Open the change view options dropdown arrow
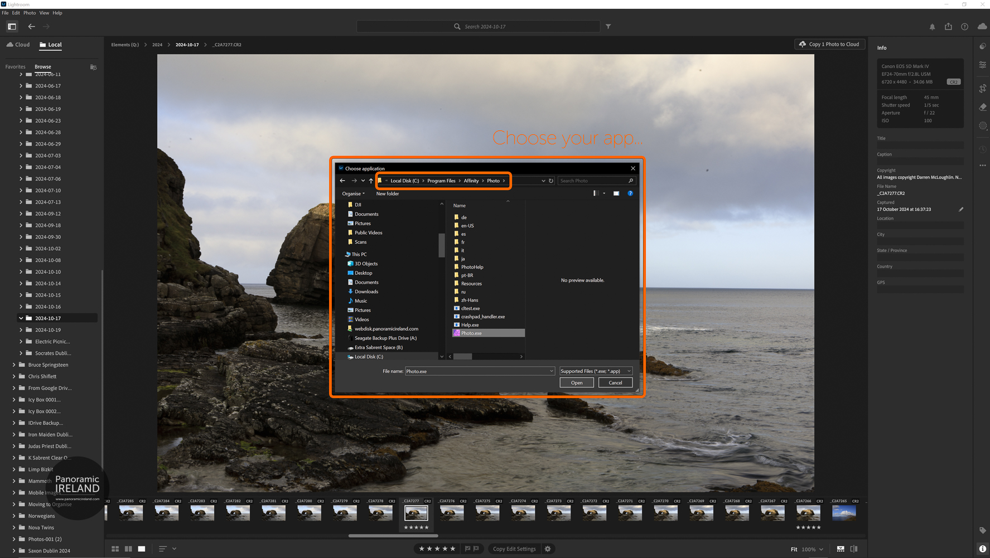The image size is (990, 558). (604, 193)
